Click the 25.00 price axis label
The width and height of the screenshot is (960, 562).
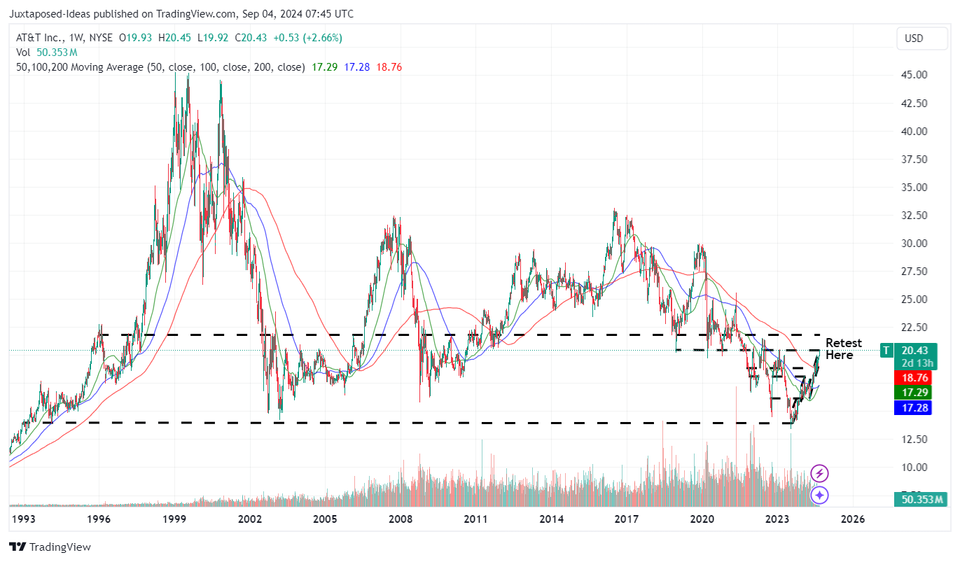[x=916, y=299]
